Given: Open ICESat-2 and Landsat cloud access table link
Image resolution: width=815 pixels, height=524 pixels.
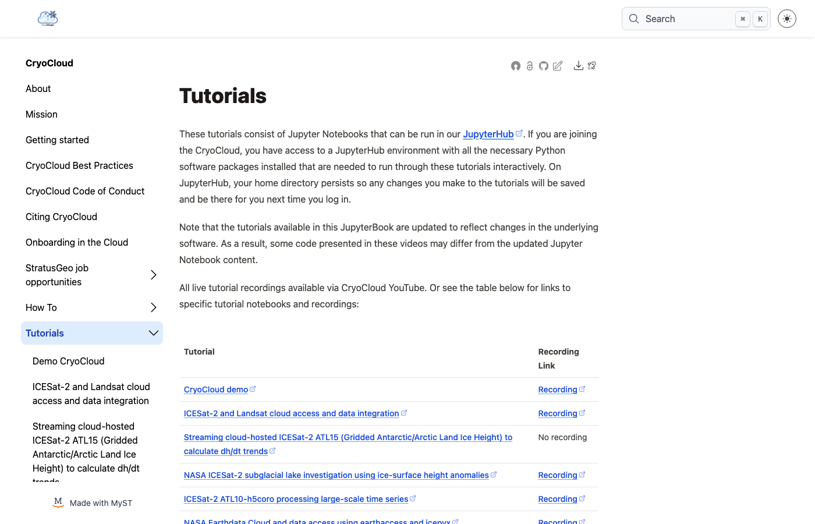Looking at the screenshot, I should click(x=292, y=413).
